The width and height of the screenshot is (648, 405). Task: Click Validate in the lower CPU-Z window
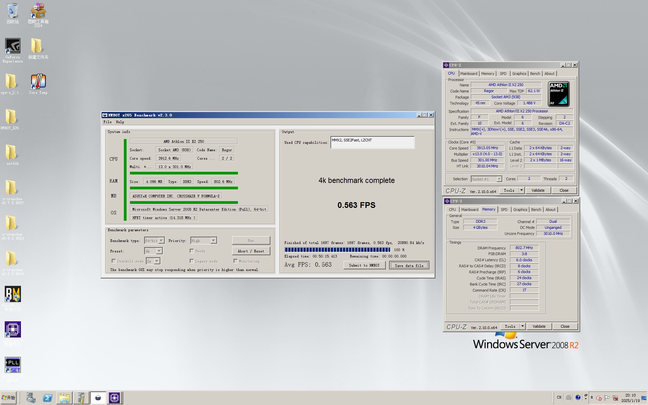click(x=539, y=326)
